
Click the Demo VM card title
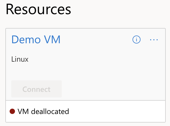click(x=36, y=40)
